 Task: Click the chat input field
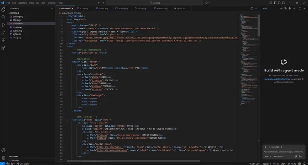point(284,152)
